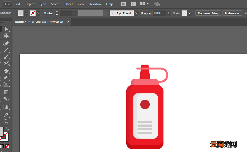
Task: Click the Fill color swatch in control bar
Action: [x=21, y=13]
